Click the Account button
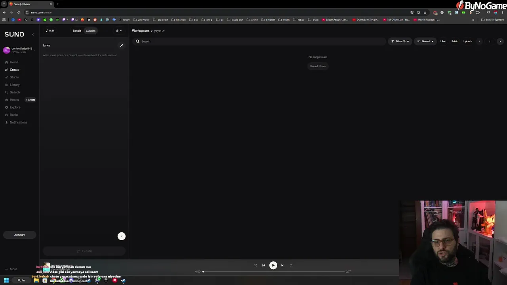This screenshot has width=507, height=285. tap(19, 235)
